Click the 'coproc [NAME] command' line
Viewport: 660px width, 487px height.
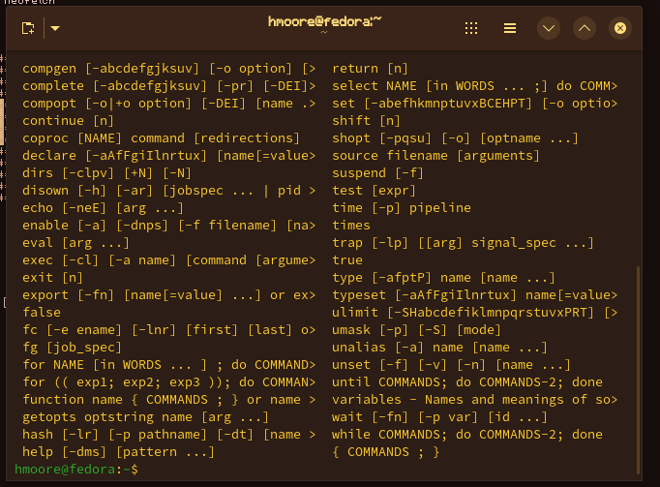(x=161, y=138)
